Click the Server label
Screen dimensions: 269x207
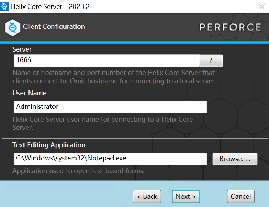pos(22,49)
